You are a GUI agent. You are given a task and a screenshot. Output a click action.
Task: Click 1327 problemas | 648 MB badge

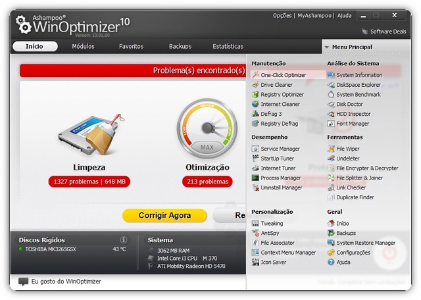[89, 182]
